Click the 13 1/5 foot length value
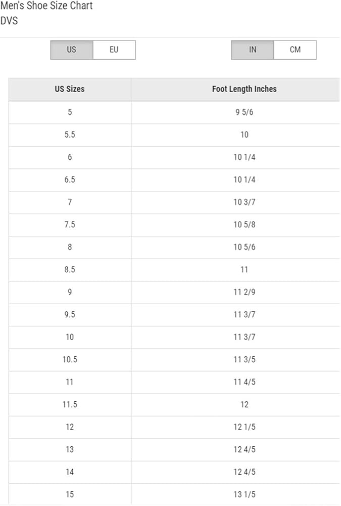Screen dimensions: 341x506 point(244,494)
